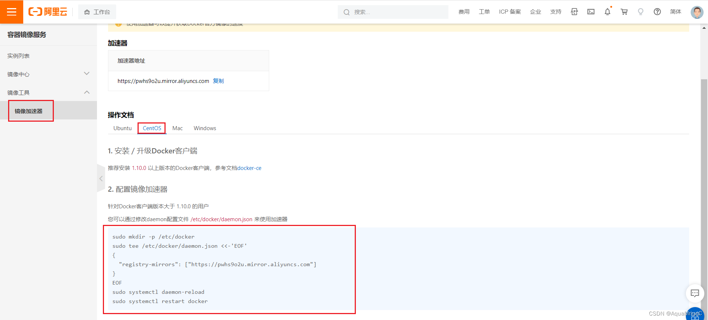Open the orange hamburger menu
708x320 pixels.
(x=11, y=12)
